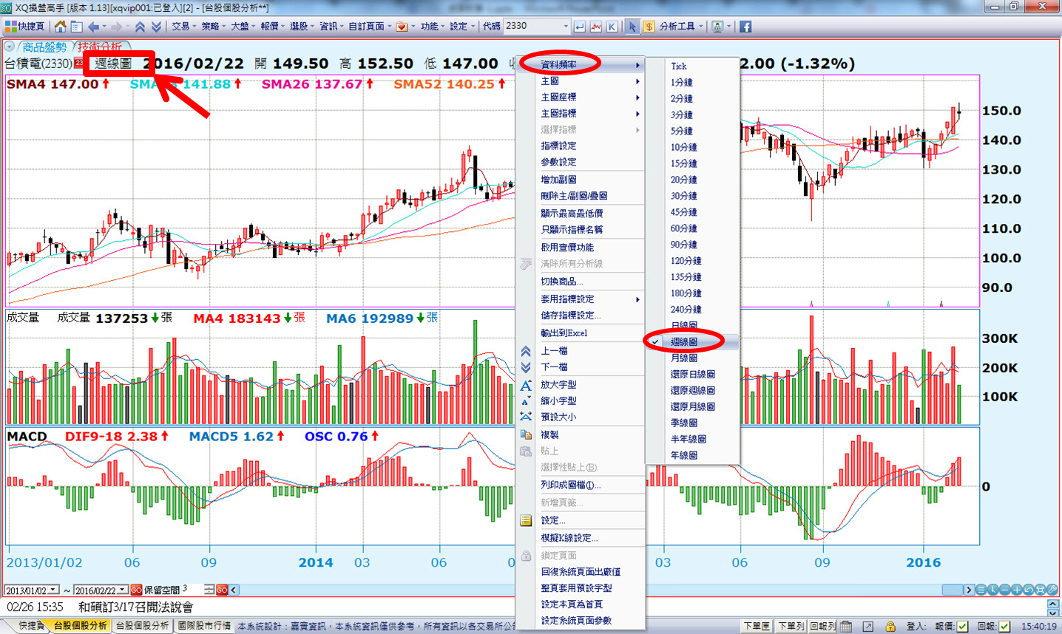Image resolution: width=1062 pixels, height=634 pixels.
Task: Select the 日線圖 frequency option
Action: click(x=693, y=325)
